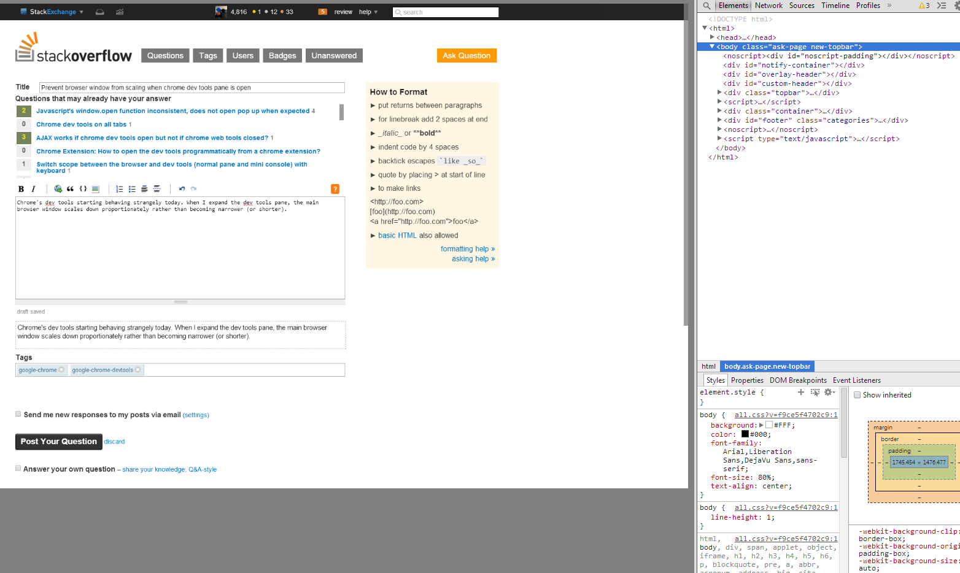Screen dimensions: 960x573
Task: Switch to the Sources DevTools tab
Action: (x=802, y=6)
